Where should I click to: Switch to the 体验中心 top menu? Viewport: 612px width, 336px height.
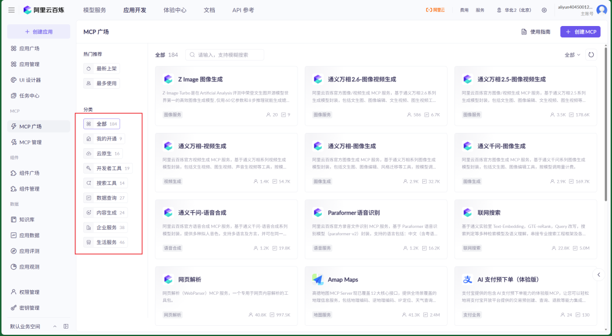click(x=176, y=10)
